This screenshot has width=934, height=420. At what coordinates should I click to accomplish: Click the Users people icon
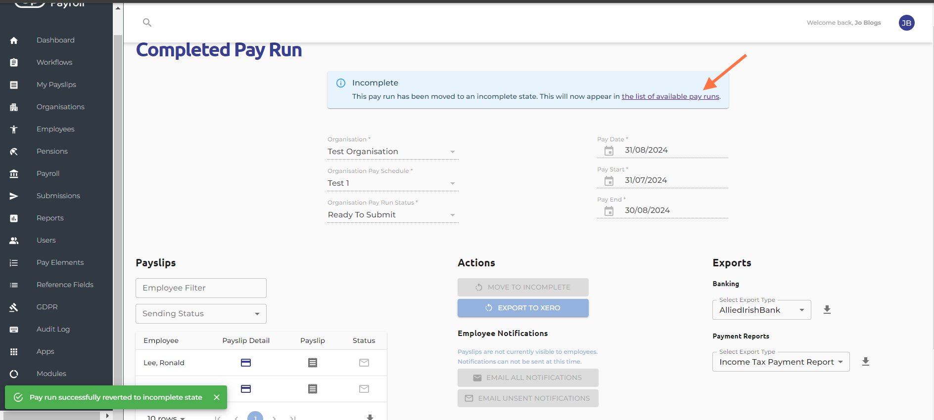(x=14, y=241)
